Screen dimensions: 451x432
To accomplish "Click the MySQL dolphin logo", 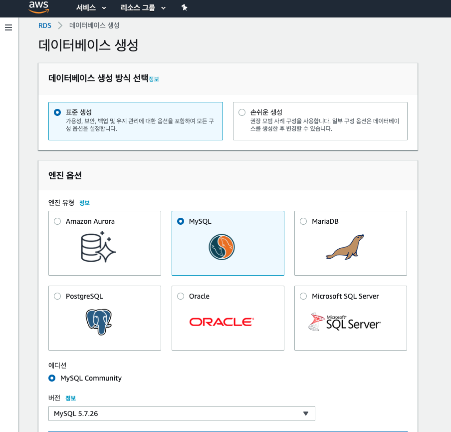I will (x=222, y=247).
